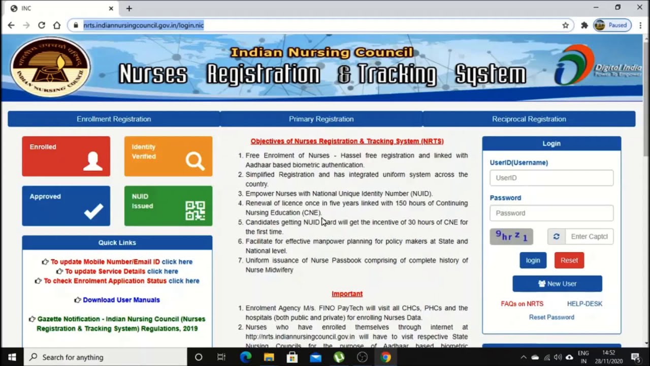Close the INC browser tab

pyautogui.click(x=111, y=8)
